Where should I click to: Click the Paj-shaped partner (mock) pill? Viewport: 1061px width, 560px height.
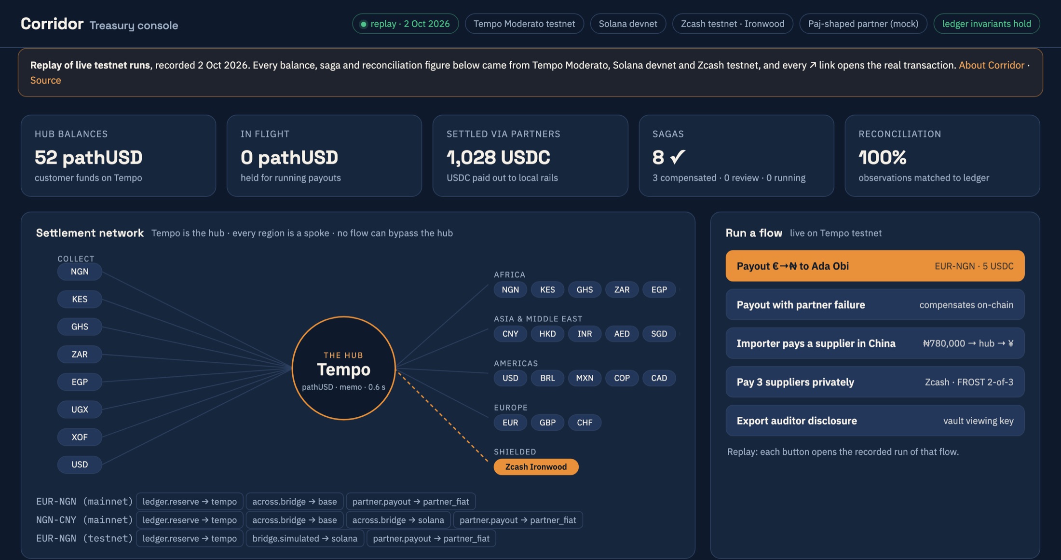[863, 24]
